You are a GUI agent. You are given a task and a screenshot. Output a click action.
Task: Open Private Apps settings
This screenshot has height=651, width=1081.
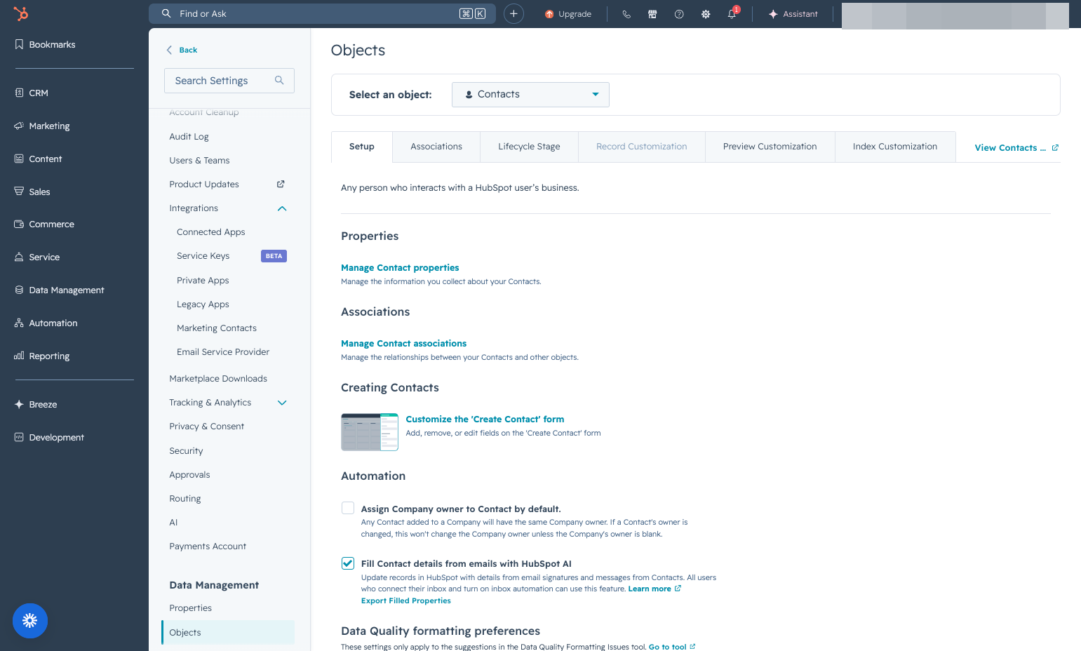point(203,280)
